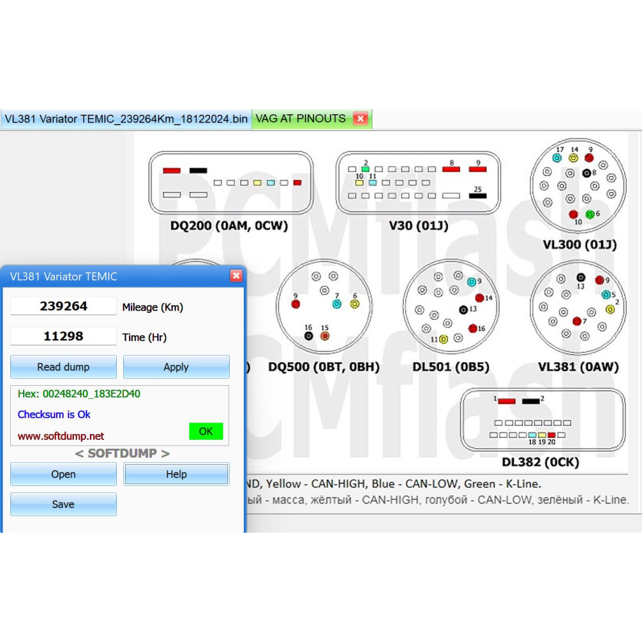Select the DL382 (0CK) connector diagram
The height and width of the screenshot is (642, 642).
click(542, 419)
